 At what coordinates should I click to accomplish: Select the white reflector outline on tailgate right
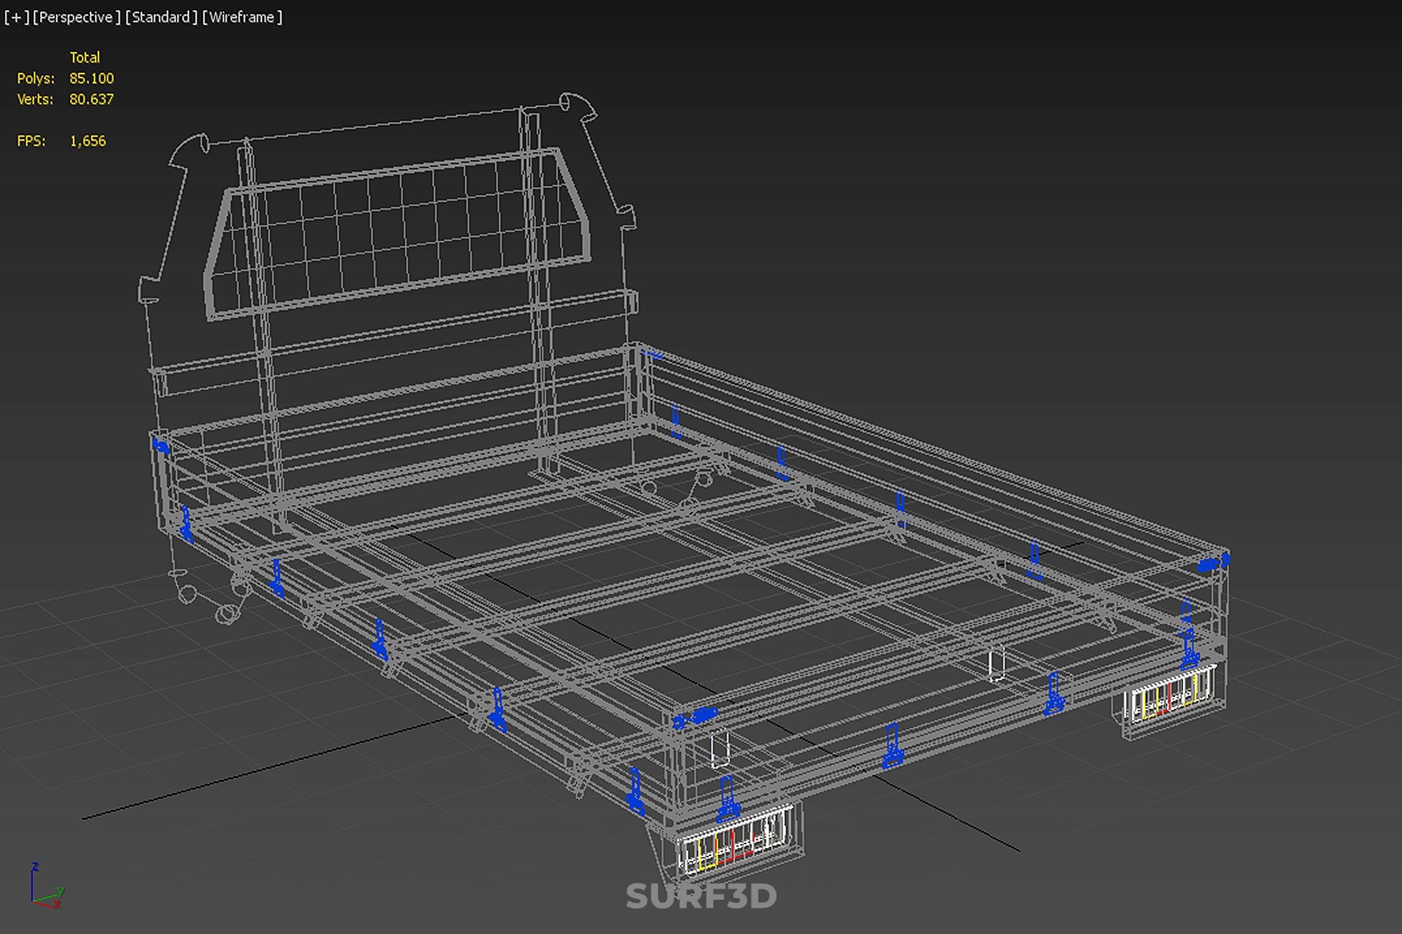[x=996, y=664]
